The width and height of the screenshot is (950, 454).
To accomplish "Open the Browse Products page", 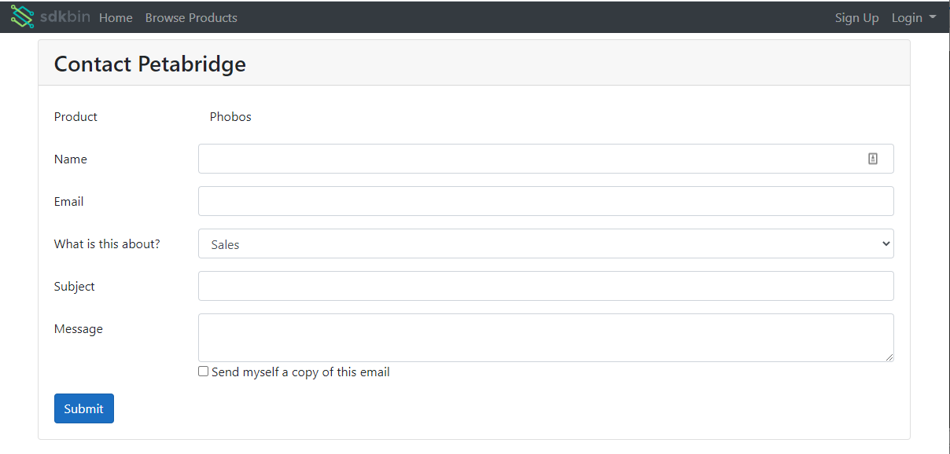I will 190,17.
